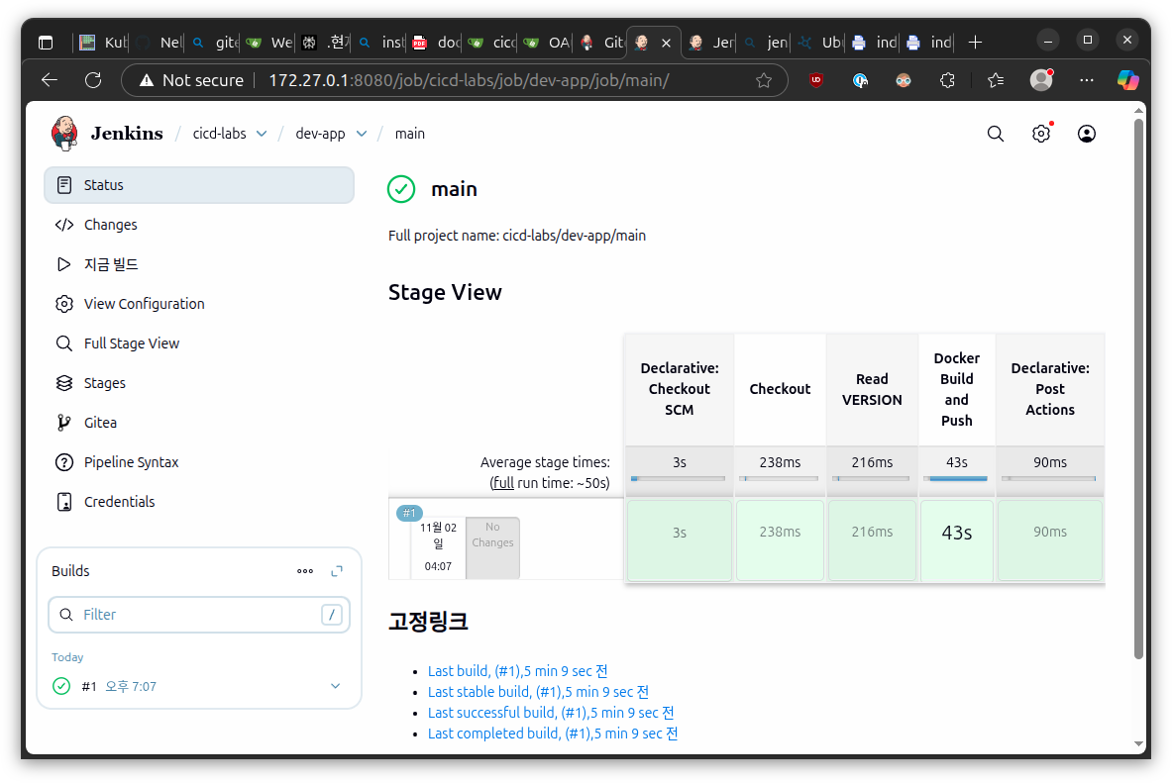Click main breadcrumb text
Viewport: 1172px width, 783px height.
pyautogui.click(x=409, y=134)
